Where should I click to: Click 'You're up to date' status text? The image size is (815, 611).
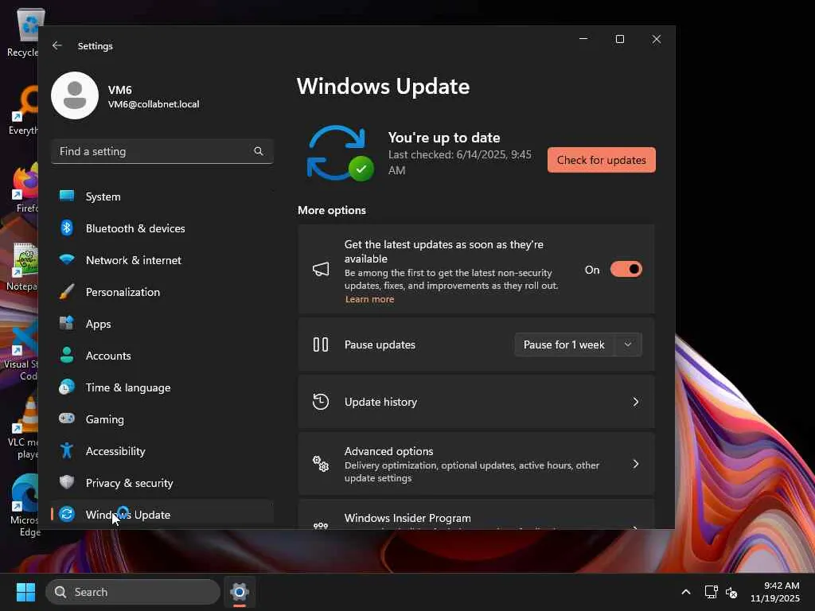444,138
